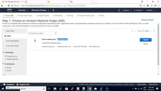Image resolution: width=161 pixels, height=91 pixels.
Task: Click the search magnifier icon in AMI search
Action: click(30, 33)
